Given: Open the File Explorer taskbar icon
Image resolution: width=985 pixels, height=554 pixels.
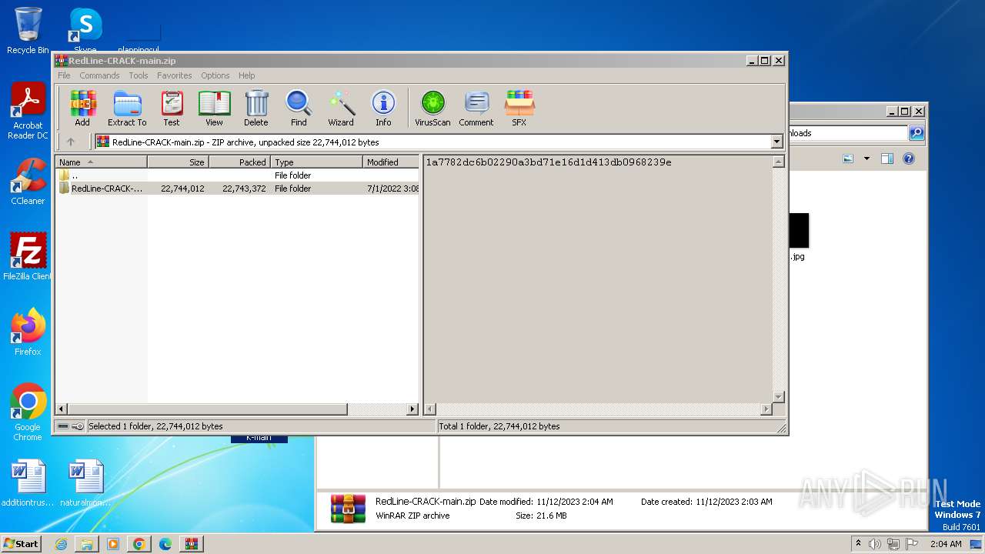Looking at the screenshot, I should click(87, 544).
